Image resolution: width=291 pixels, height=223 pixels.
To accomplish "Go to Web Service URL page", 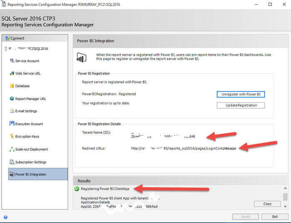I will [x=28, y=74].
